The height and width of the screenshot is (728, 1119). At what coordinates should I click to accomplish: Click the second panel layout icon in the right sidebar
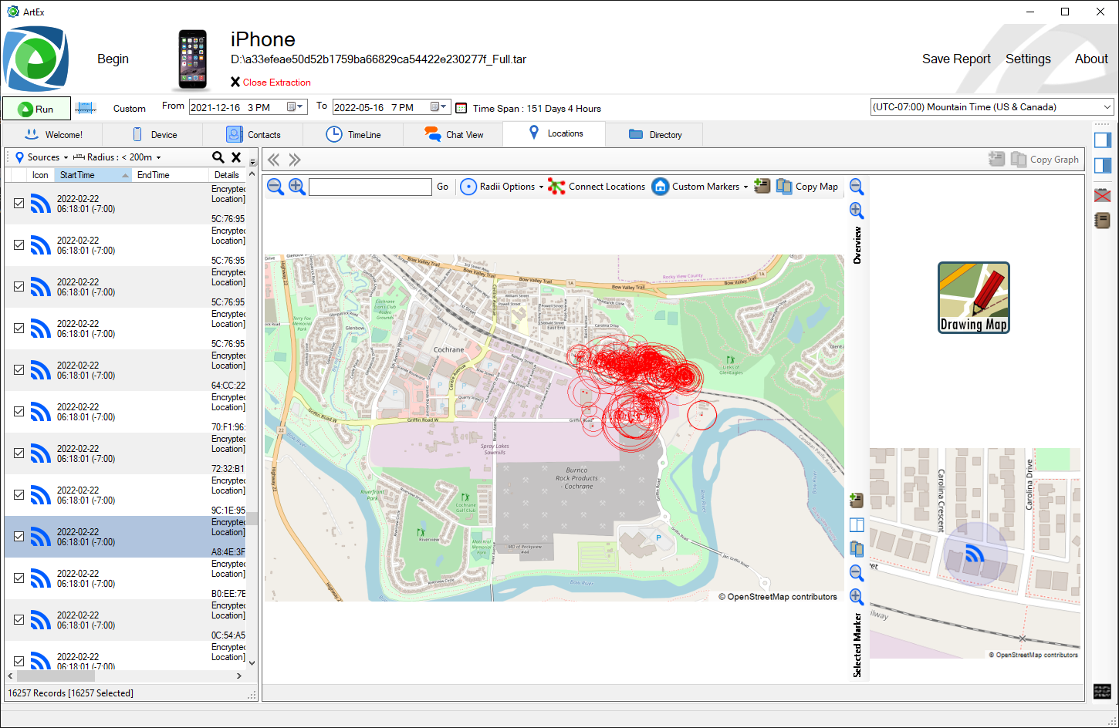(1102, 166)
